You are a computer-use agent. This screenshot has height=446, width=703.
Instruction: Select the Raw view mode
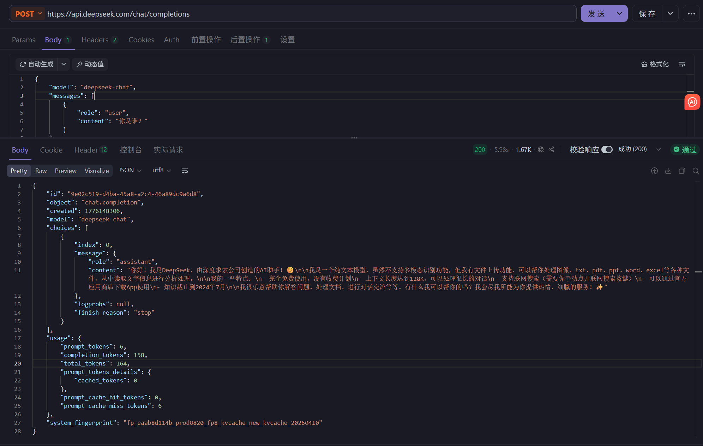tap(41, 171)
